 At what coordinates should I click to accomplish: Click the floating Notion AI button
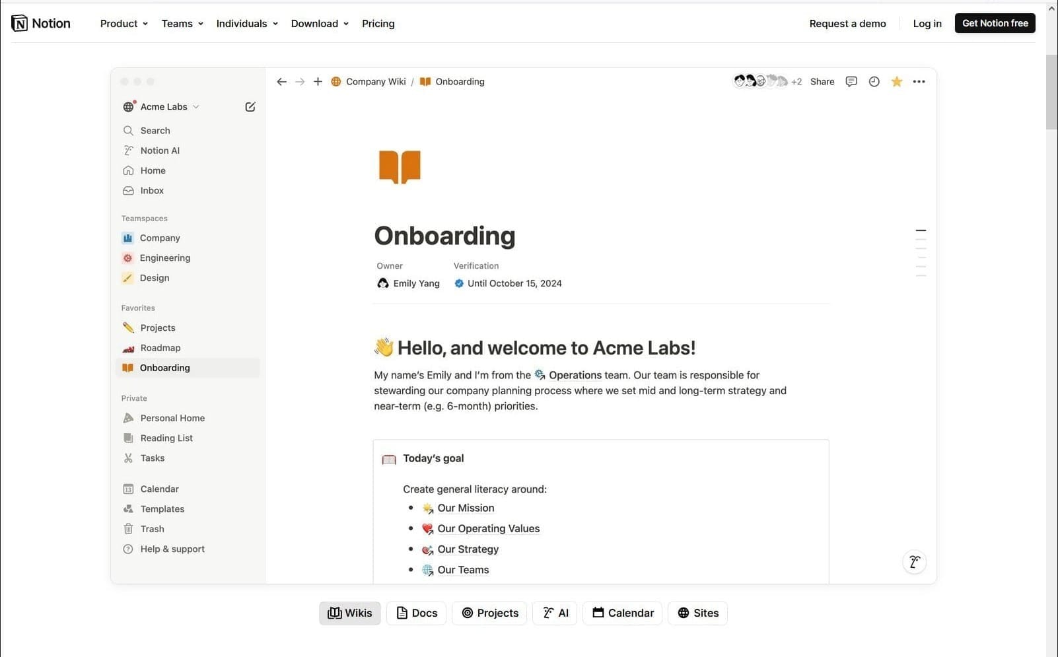coord(914,562)
